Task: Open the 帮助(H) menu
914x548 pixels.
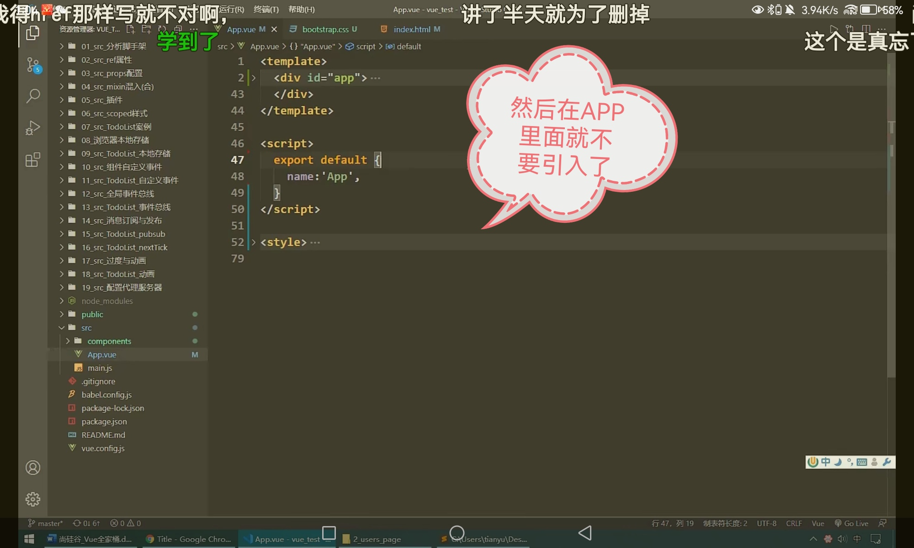Action: pyautogui.click(x=301, y=9)
